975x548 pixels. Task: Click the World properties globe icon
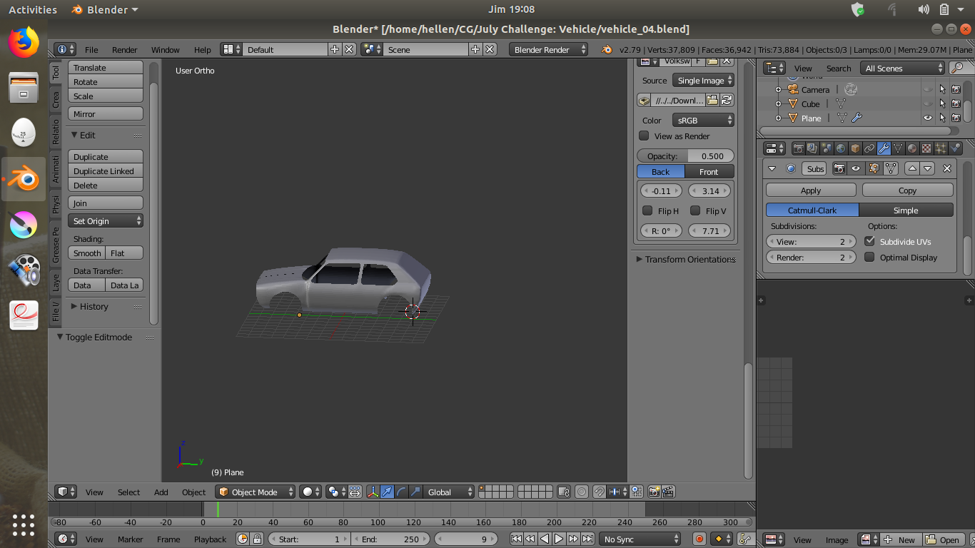(841, 148)
